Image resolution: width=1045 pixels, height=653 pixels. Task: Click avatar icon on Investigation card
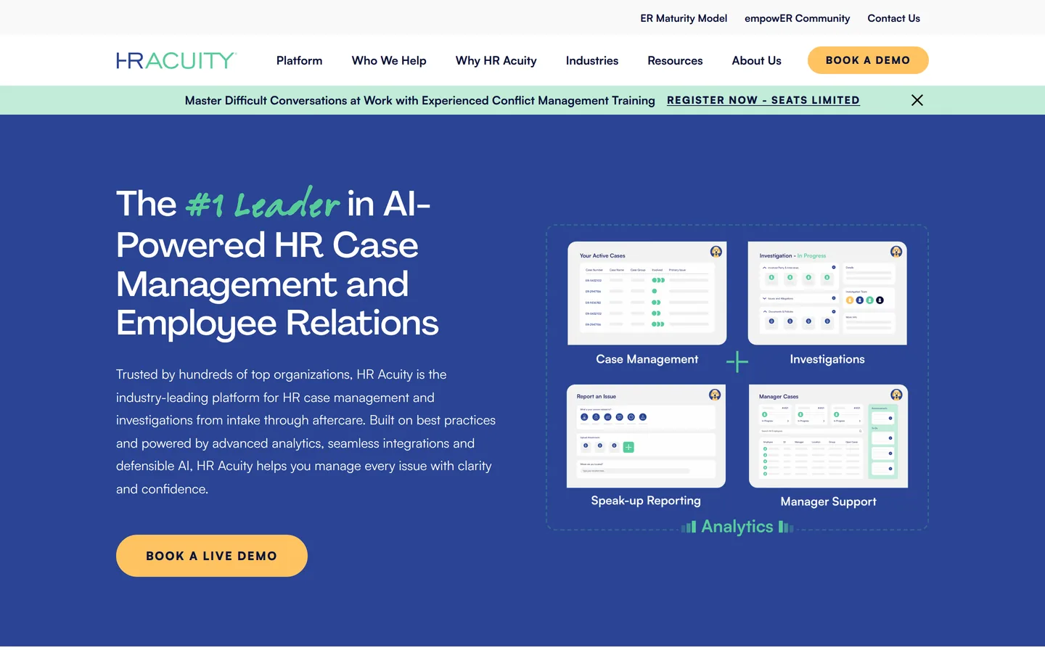tap(896, 252)
